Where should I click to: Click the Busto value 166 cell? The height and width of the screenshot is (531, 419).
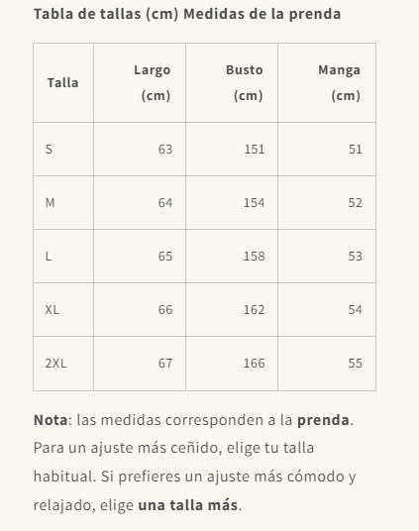click(232, 364)
